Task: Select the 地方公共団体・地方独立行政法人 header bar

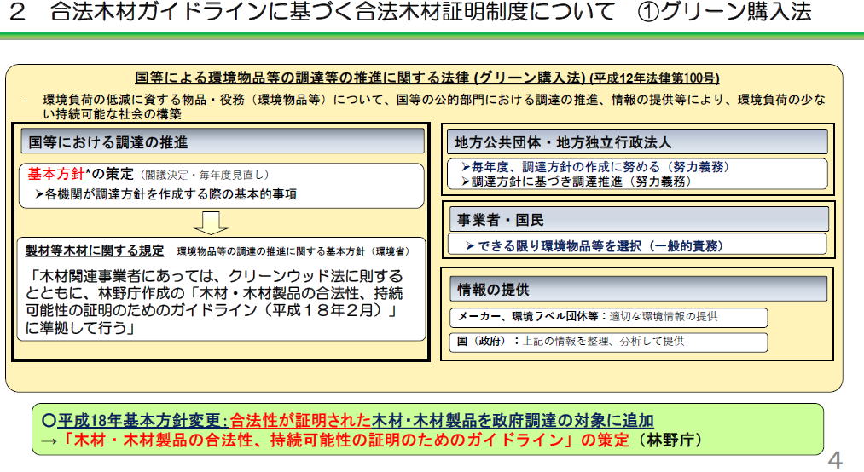Action: point(637,142)
